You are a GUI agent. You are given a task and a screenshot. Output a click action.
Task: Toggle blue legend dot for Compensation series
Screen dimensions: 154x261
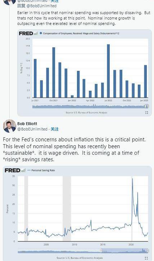pyautogui.click(x=41, y=33)
